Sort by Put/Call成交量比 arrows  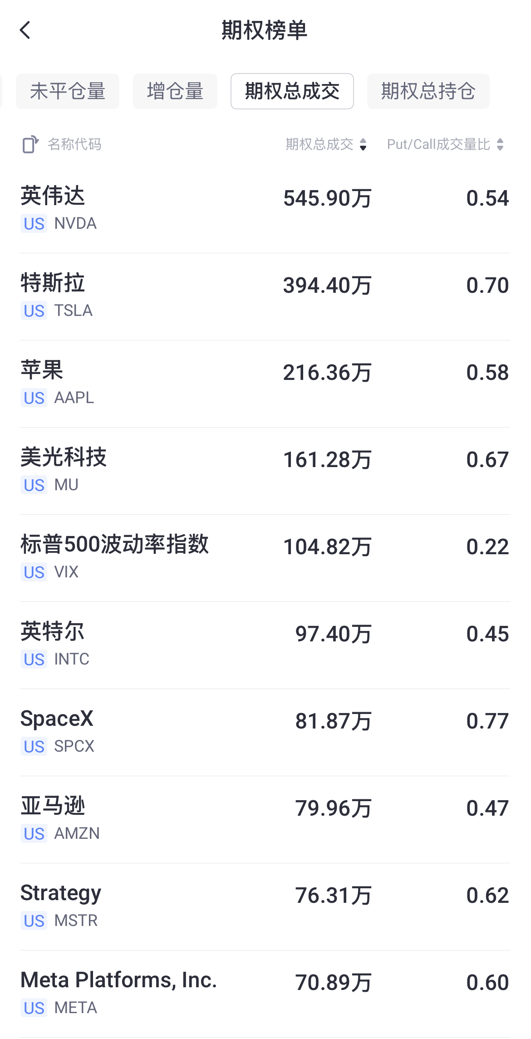point(500,144)
